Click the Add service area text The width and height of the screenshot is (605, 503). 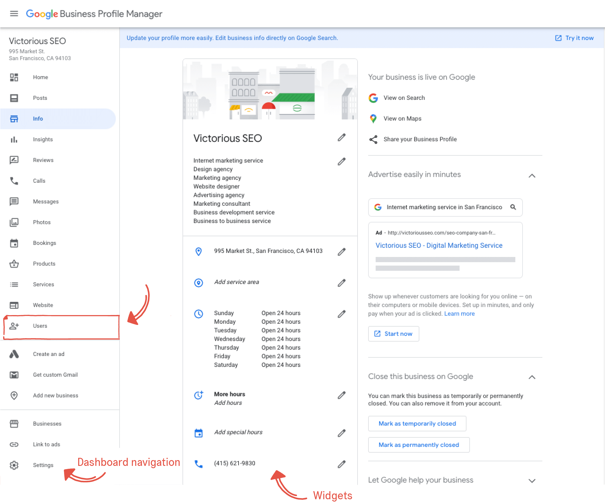237,282
